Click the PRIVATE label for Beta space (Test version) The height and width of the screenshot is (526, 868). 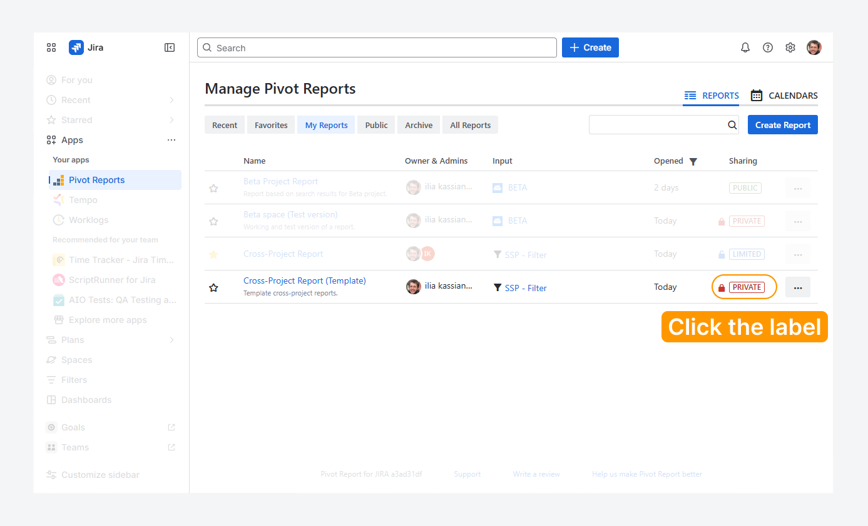point(747,221)
